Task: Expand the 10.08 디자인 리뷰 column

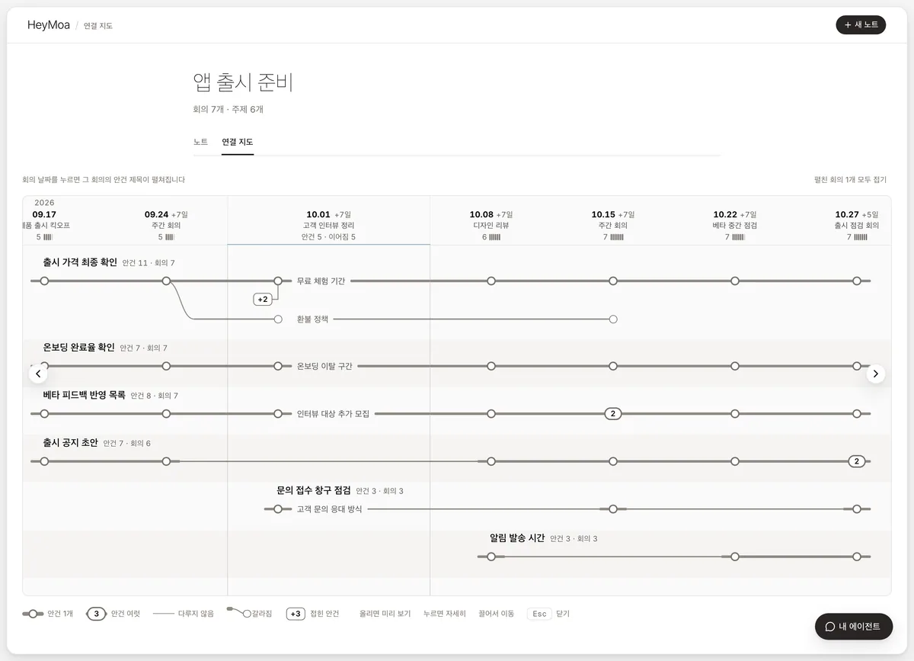Action: click(x=491, y=226)
